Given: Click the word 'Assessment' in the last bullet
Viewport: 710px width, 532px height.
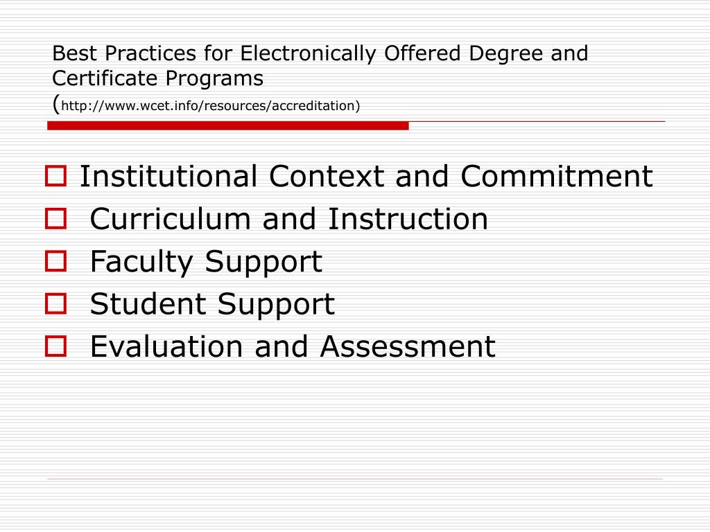Looking at the screenshot, I should pyautogui.click(x=408, y=346).
